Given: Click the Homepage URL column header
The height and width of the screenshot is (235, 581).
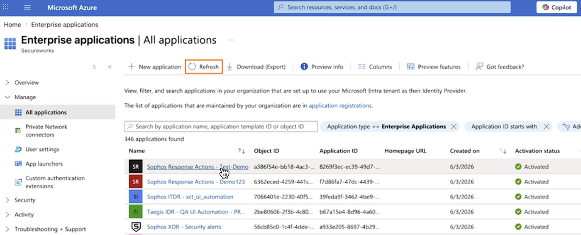Looking at the screenshot, I should tap(405, 151).
